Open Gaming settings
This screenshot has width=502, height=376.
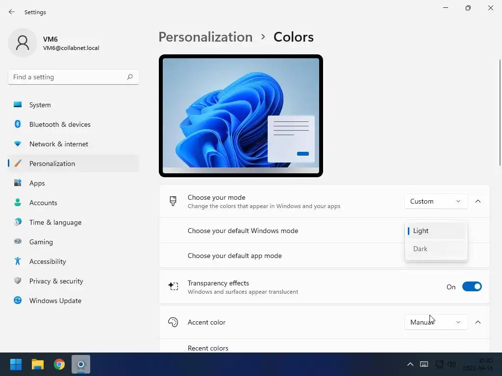[x=74, y=242]
